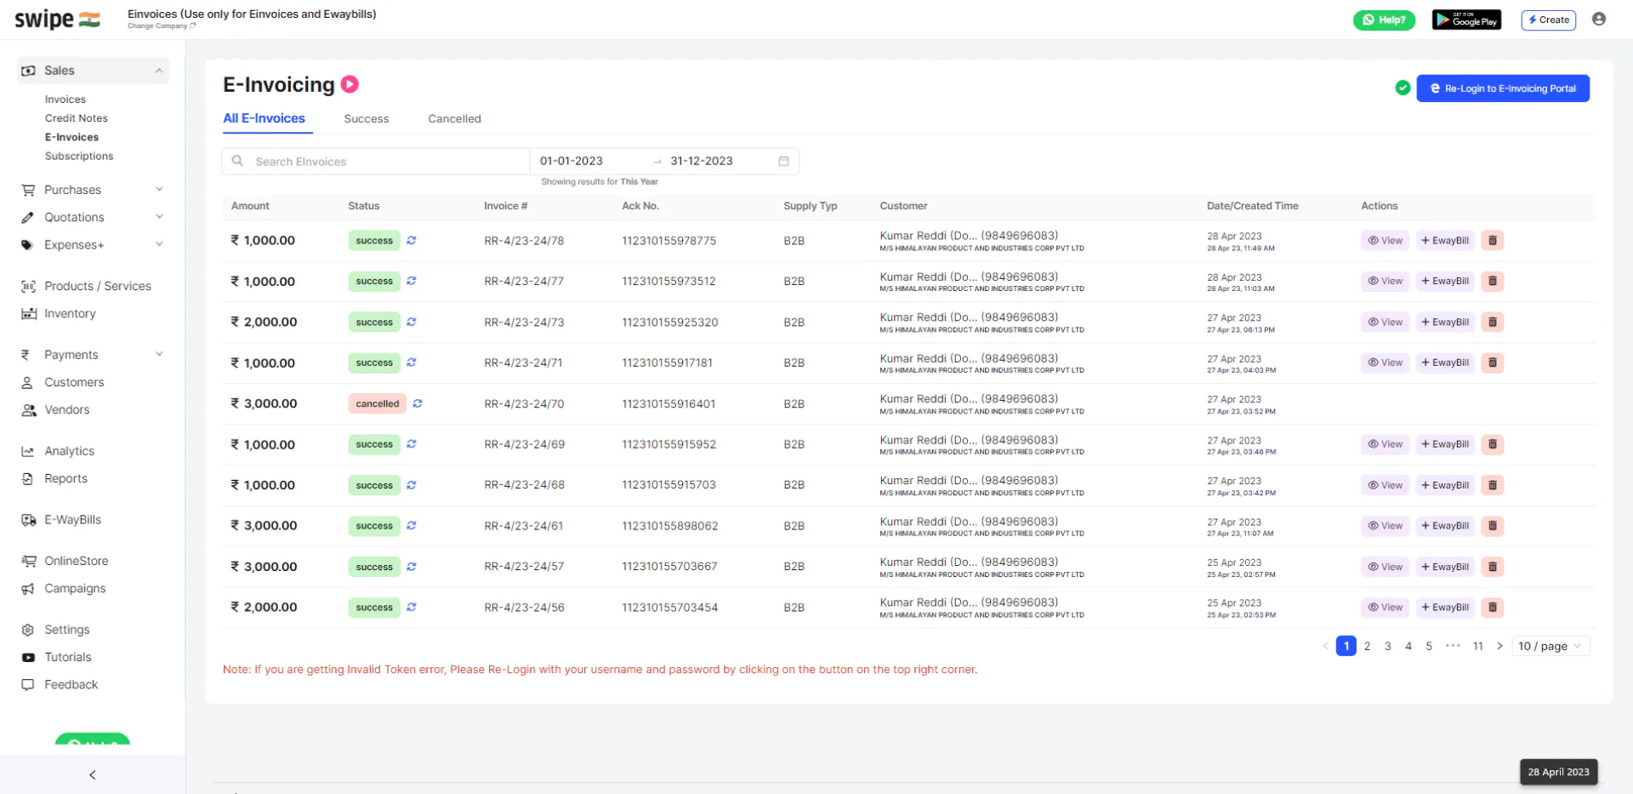Click the Create button
Viewport: 1633px width, 794px height.
1548,20
